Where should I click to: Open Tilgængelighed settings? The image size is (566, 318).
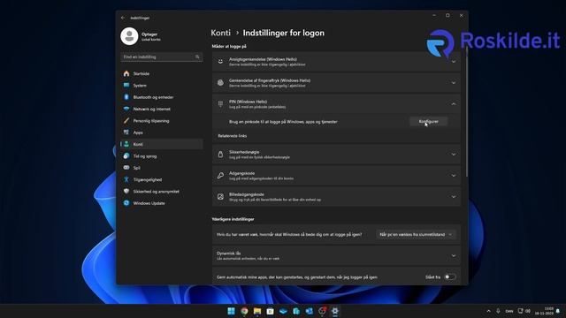[x=161, y=179]
